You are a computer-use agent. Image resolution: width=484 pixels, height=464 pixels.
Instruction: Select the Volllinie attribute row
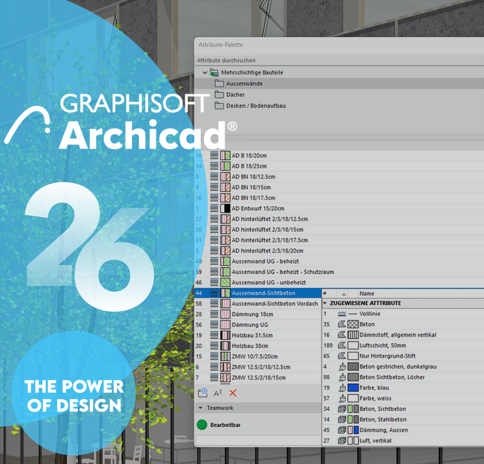click(x=403, y=314)
